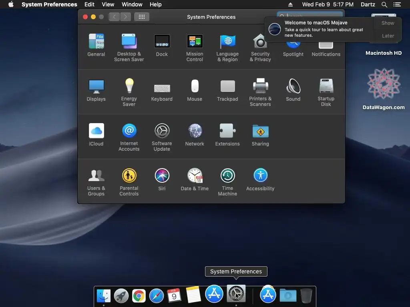Open the Extensions preferences pane
The width and height of the screenshot is (410, 307).
click(x=227, y=134)
